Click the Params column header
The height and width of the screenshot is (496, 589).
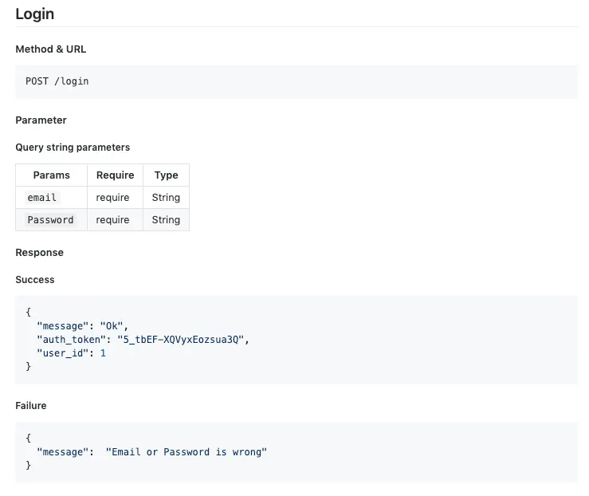tap(51, 175)
